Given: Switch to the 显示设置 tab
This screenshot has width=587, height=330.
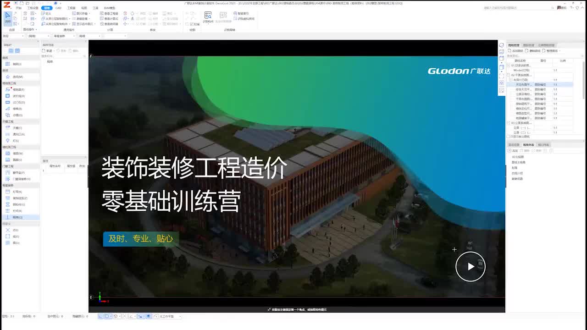Looking at the screenshot, I should [514, 145].
